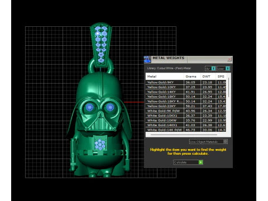
Task: Toggle the SU library option
Action: coord(210,69)
